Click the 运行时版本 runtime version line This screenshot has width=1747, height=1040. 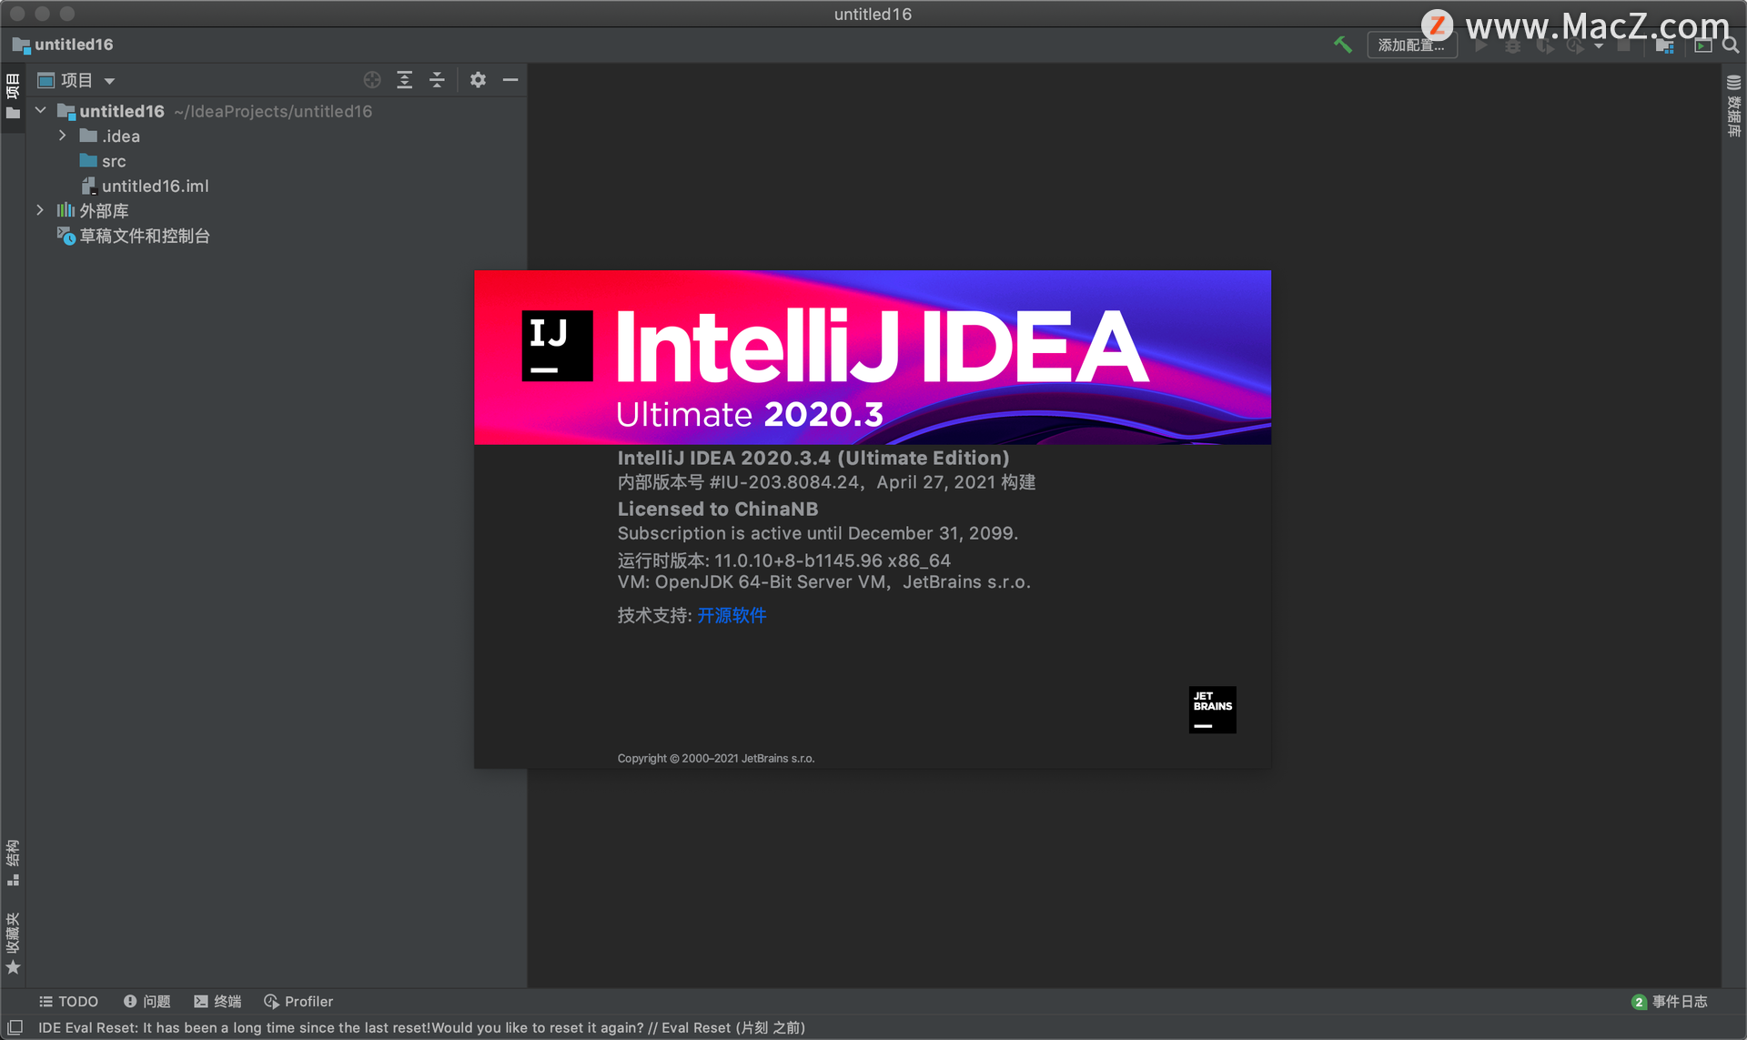pyautogui.click(x=783, y=560)
